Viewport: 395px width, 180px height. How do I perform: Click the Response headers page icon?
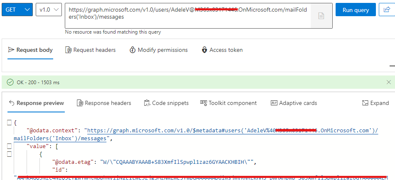(80, 103)
